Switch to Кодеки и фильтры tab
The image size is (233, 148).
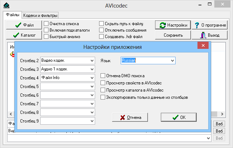click(40, 15)
